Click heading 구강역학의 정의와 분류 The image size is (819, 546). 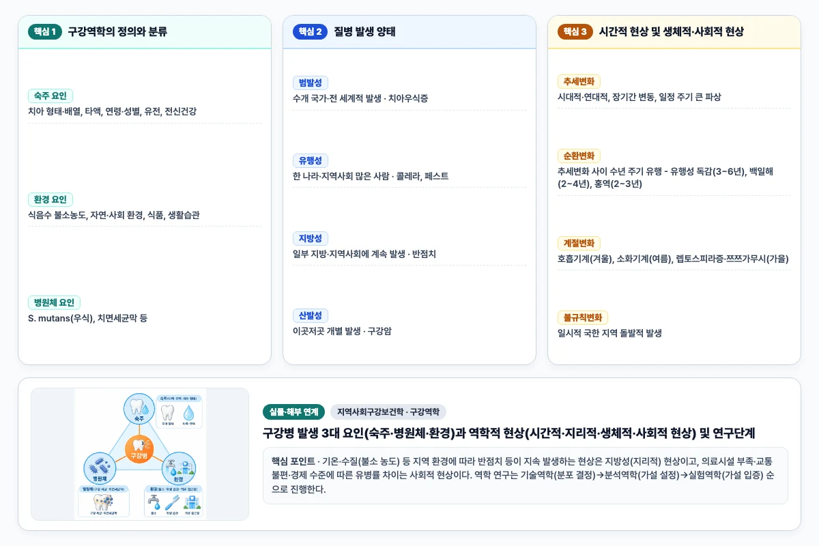pos(117,31)
